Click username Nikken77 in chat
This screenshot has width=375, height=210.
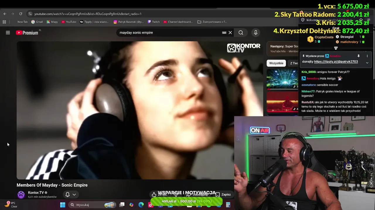(308, 91)
